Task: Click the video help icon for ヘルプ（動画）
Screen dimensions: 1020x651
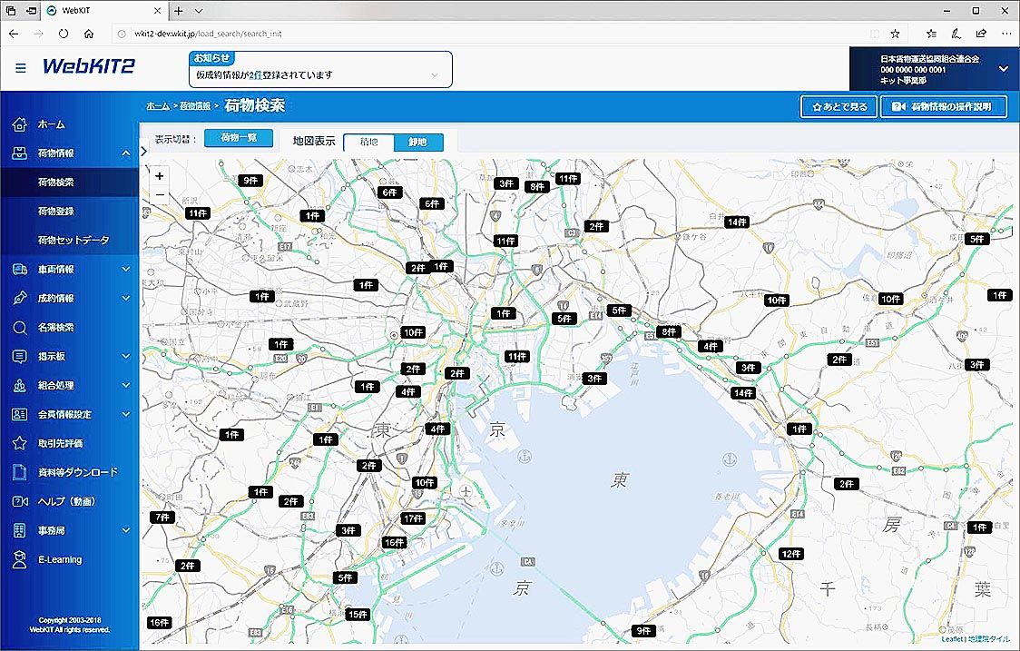Action: point(20,502)
